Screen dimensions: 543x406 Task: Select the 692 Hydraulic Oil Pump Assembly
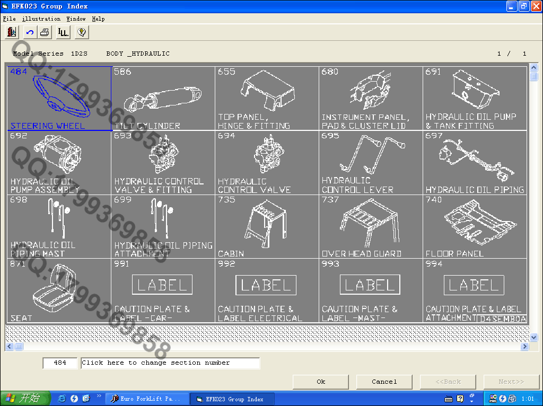click(59, 162)
